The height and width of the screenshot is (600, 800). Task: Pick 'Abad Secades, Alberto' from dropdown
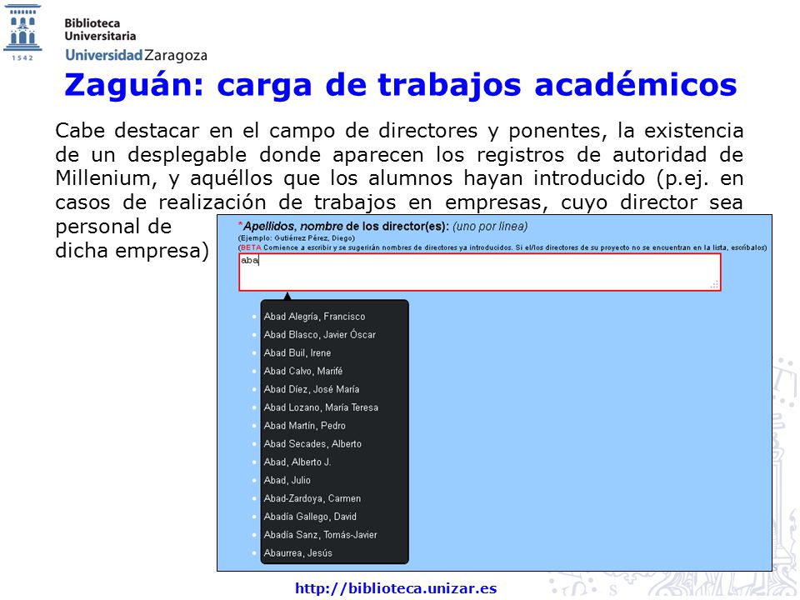pyautogui.click(x=312, y=444)
